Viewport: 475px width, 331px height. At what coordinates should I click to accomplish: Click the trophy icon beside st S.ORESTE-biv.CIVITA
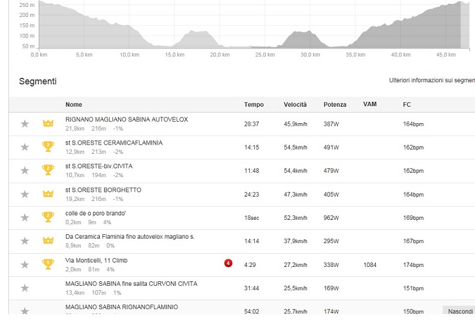pos(48,170)
